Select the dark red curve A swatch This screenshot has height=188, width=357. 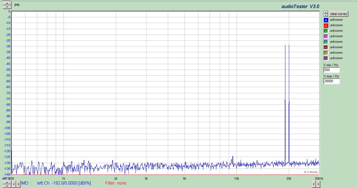click(326, 47)
